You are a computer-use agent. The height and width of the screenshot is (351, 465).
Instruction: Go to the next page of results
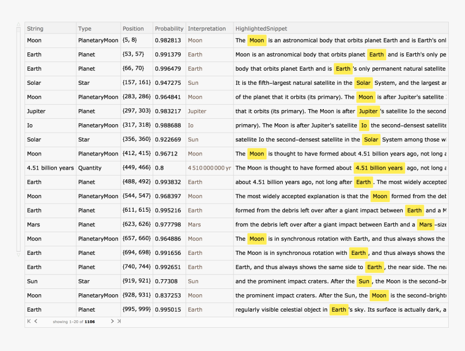point(112,321)
